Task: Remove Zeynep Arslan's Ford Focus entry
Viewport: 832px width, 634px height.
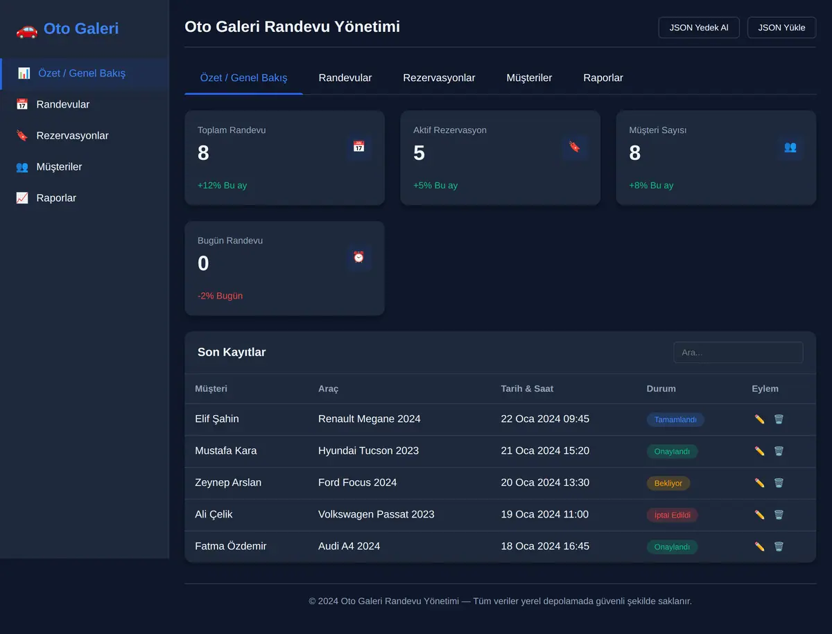Action: tap(779, 483)
